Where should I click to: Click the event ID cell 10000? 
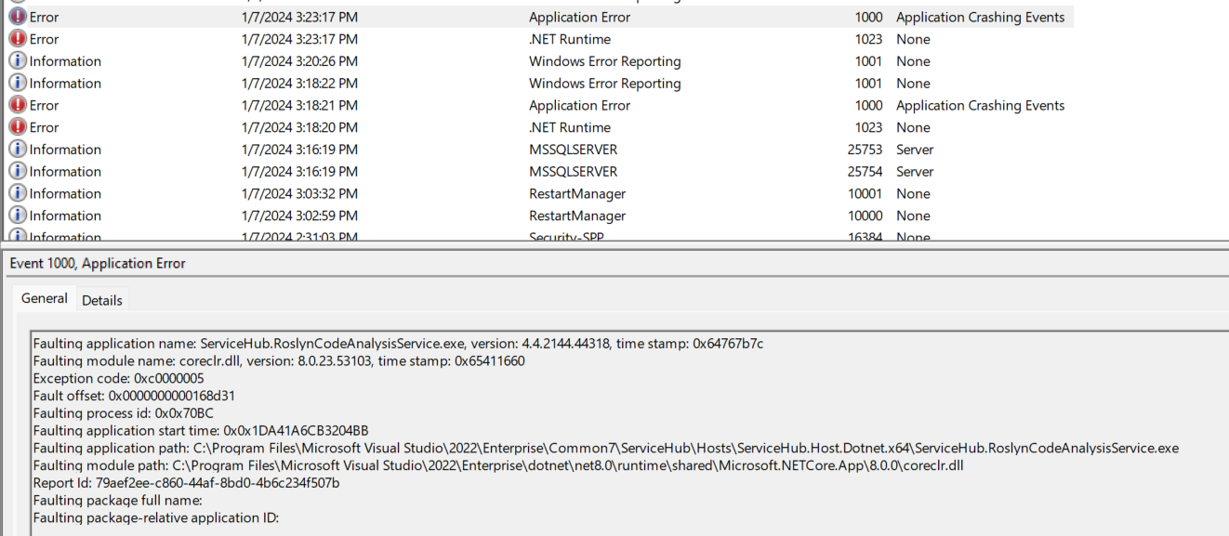[865, 216]
